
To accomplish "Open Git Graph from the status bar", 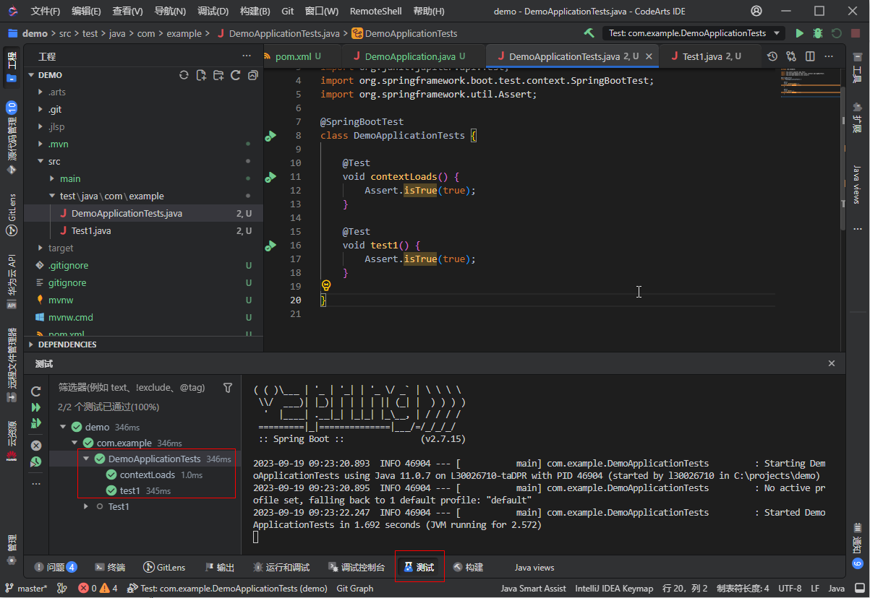I will [x=354, y=588].
